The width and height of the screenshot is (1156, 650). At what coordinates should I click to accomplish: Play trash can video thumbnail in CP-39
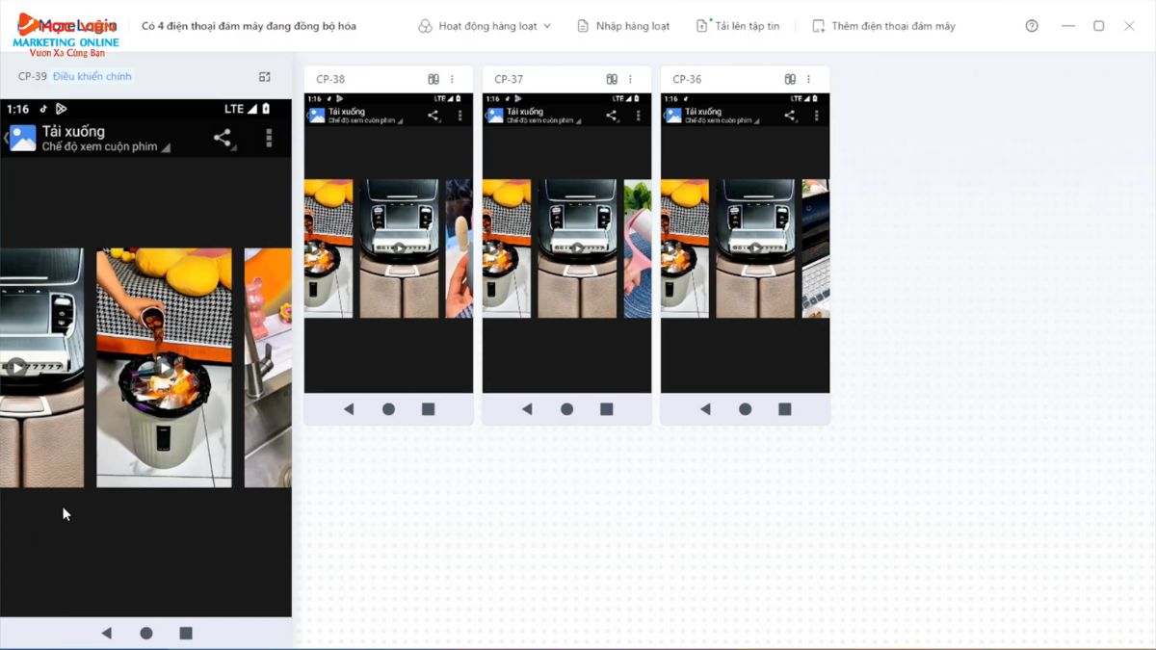pyautogui.click(x=164, y=367)
